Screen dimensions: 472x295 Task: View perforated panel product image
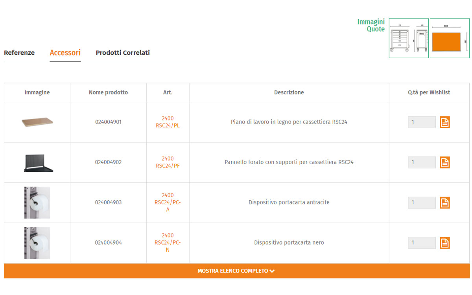click(38, 162)
